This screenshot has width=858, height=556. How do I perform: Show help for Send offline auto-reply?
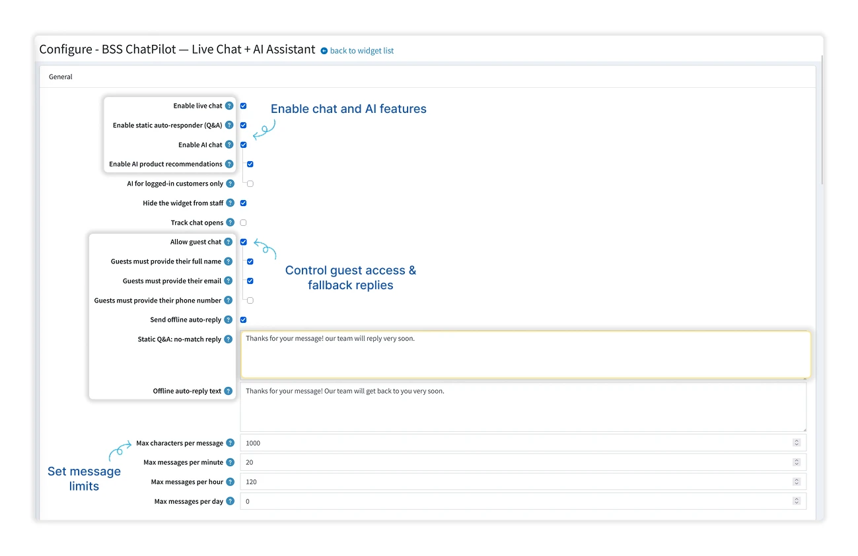229,320
